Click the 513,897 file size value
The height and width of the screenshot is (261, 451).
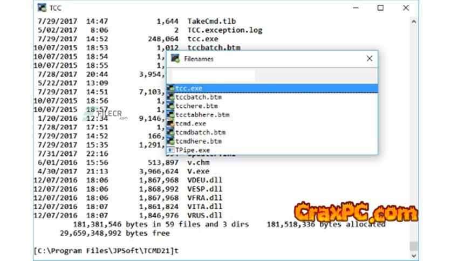(x=163, y=162)
